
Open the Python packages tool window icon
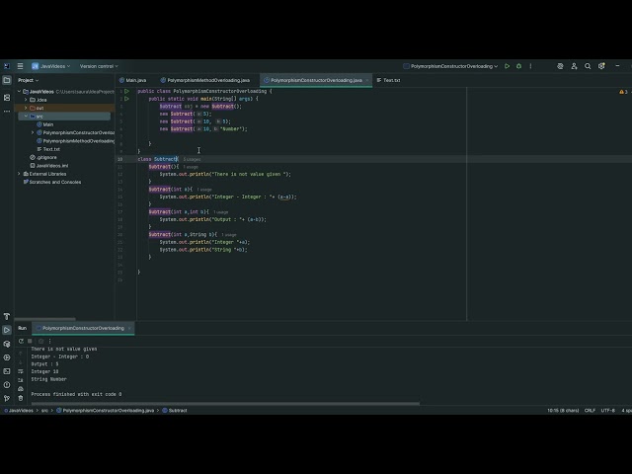pos(7,344)
